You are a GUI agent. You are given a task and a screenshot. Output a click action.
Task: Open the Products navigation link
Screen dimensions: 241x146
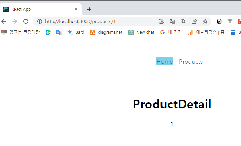pyautogui.click(x=191, y=62)
